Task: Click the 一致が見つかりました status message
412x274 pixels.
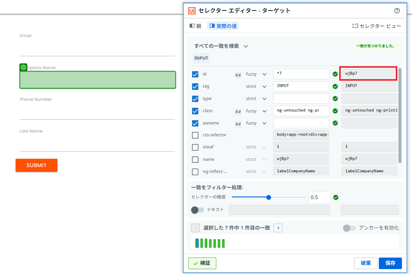Action: click(x=376, y=46)
